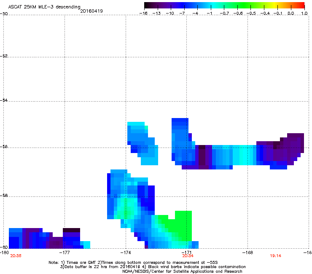
Task: Click the red time stamp '20:54'
Action: [x=188, y=256]
